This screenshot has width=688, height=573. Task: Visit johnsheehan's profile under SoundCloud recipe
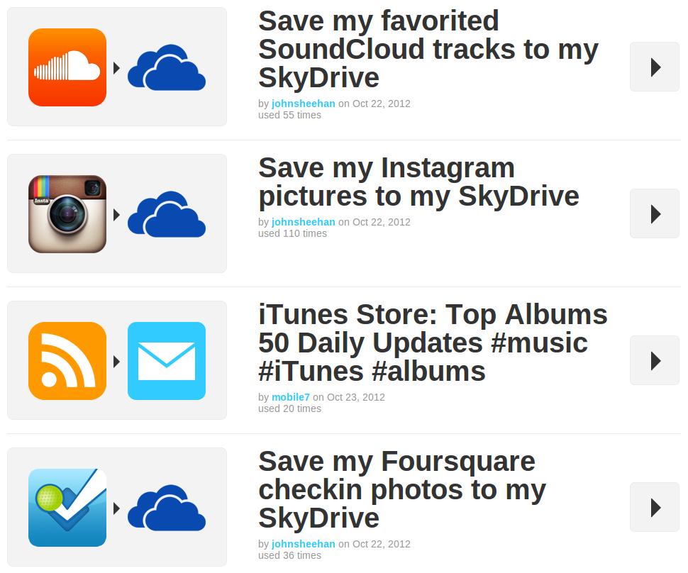pos(303,104)
